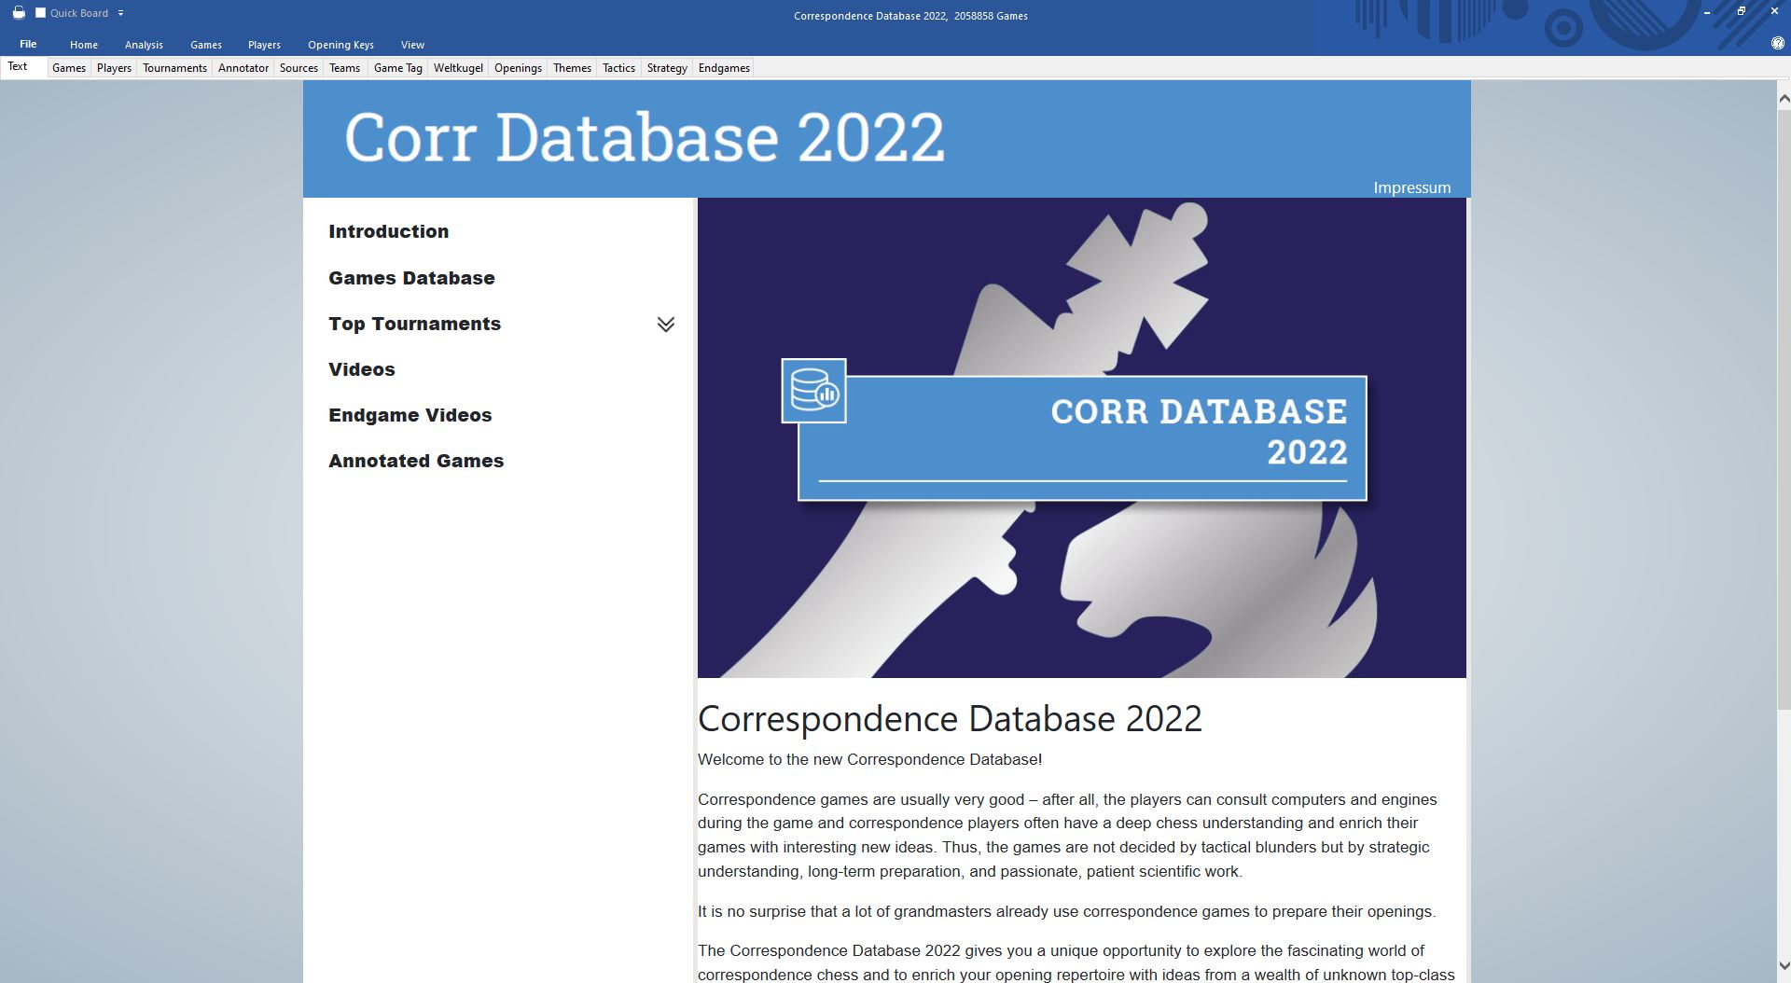Image resolution: width=1791 pixels, height=983 pixels.
Task: Click the Corr Database 2022 header title
Action: click(645, 137)
